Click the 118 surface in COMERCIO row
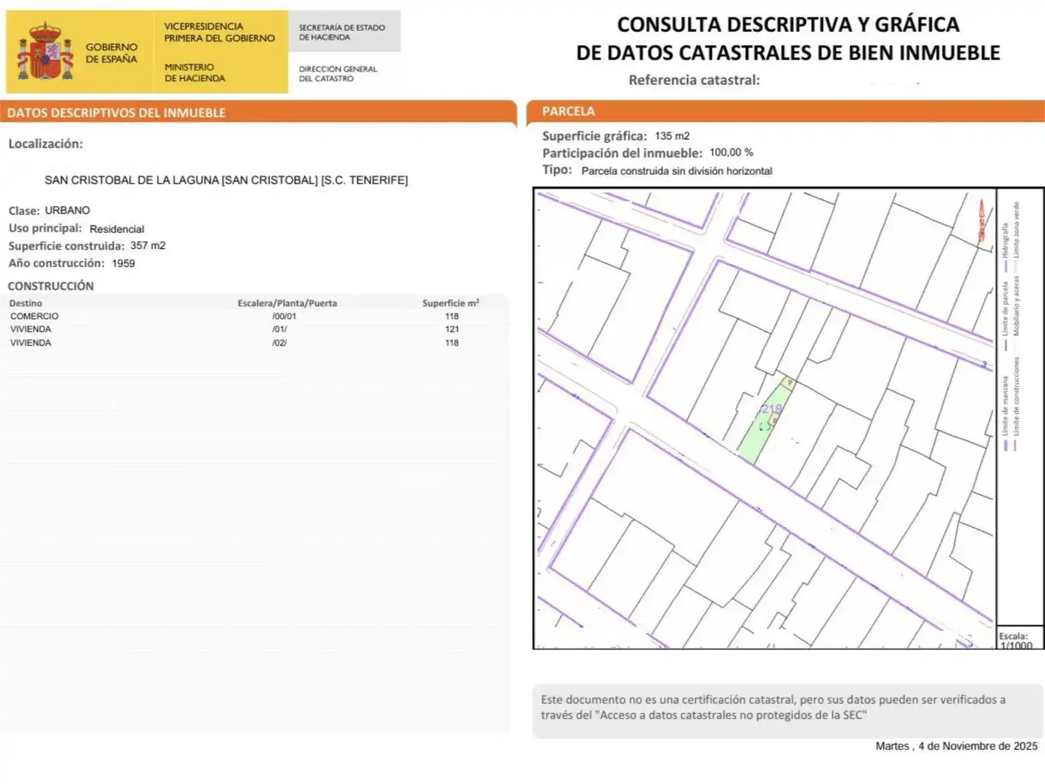 (452, 317)
